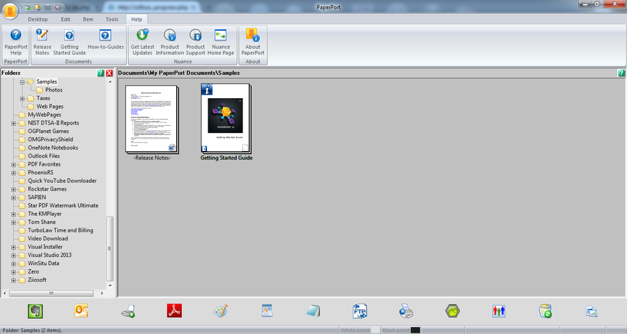Select the Quick YouTube Downloader folder

click(x=62, y=181)
